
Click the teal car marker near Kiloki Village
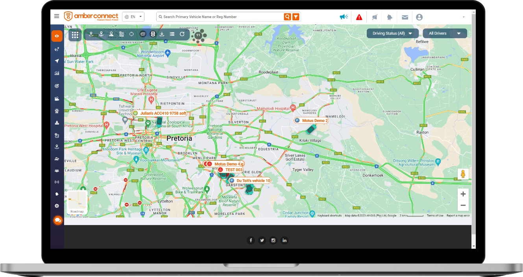(311, 129)
